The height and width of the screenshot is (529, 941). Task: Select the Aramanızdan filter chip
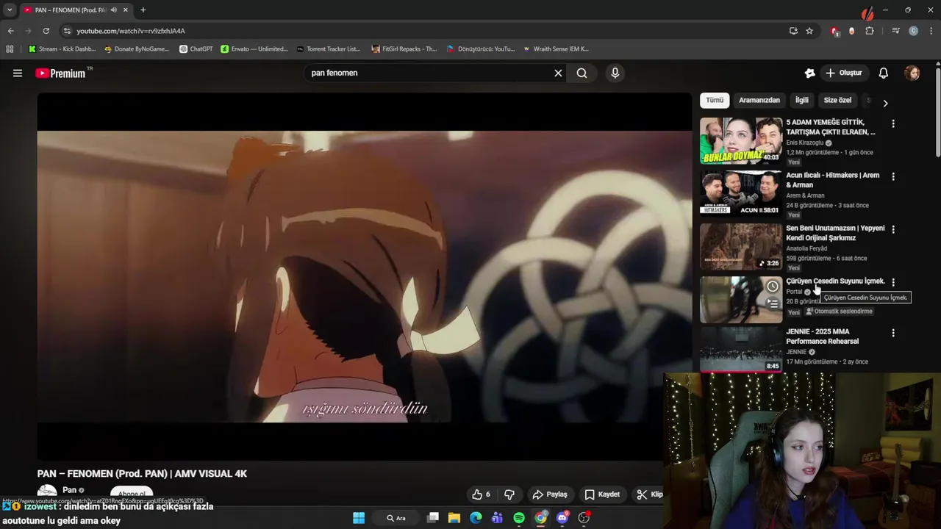pyautogui.click(x=759, y=100)
